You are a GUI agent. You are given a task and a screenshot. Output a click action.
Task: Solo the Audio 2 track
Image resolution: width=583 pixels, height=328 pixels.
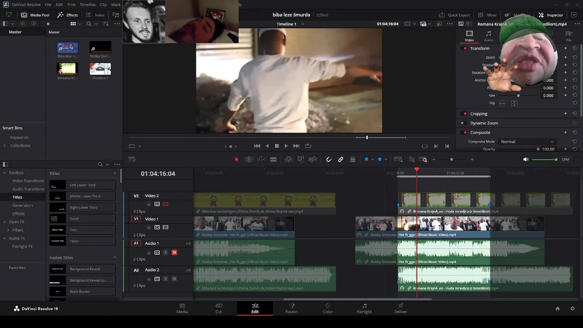point(166,279)
